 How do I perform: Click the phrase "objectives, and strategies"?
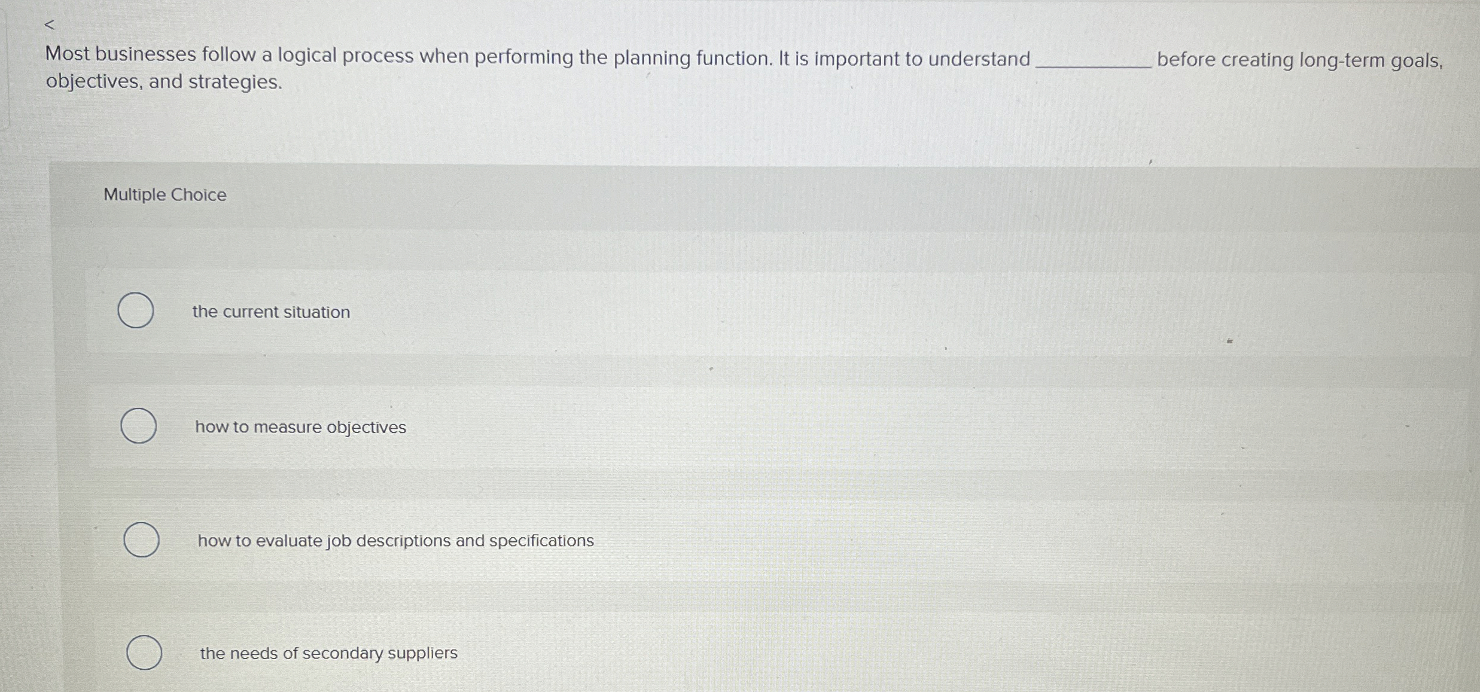click(x=162, y=81)
